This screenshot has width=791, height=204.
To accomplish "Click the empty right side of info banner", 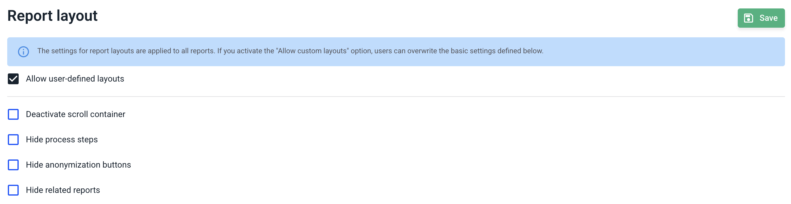I will 675,51.
